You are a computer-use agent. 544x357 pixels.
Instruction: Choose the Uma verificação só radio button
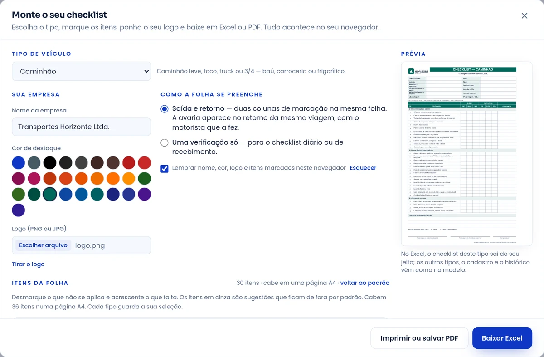pos(165,142)
